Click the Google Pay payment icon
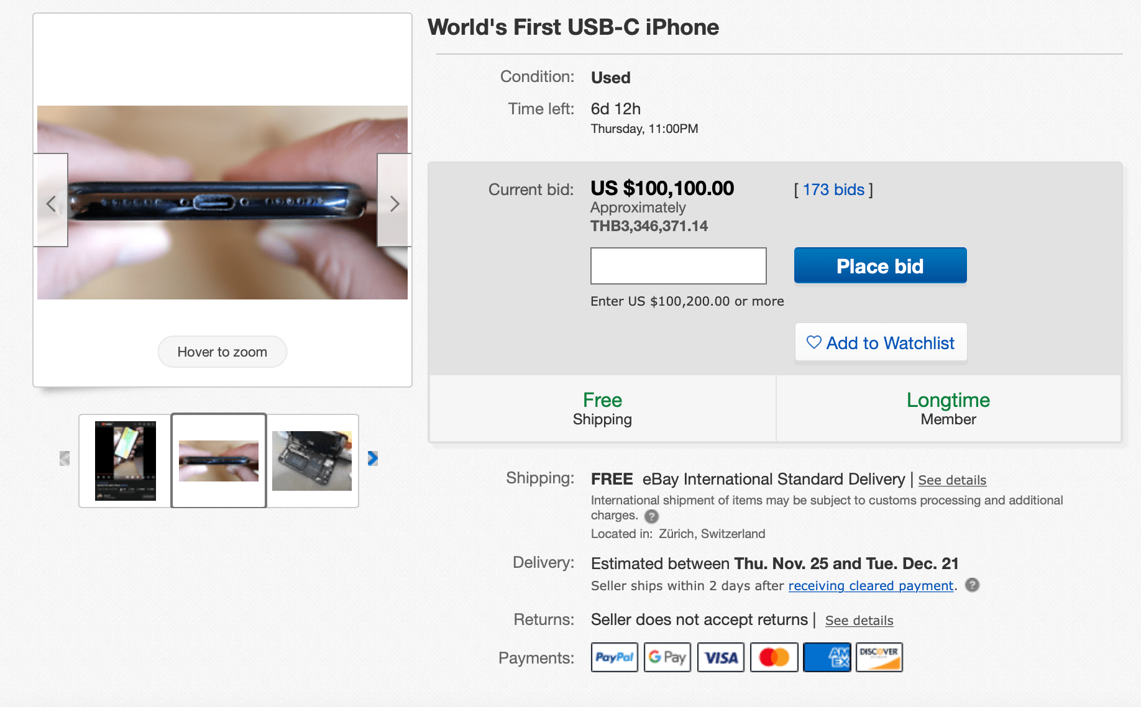The height and width of the screenshot is (707, 1141). pos(667,657)
